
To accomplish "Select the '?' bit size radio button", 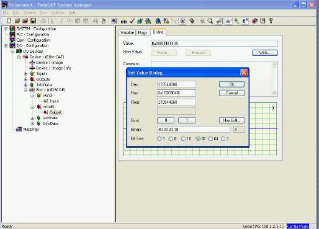I will 223,139.
